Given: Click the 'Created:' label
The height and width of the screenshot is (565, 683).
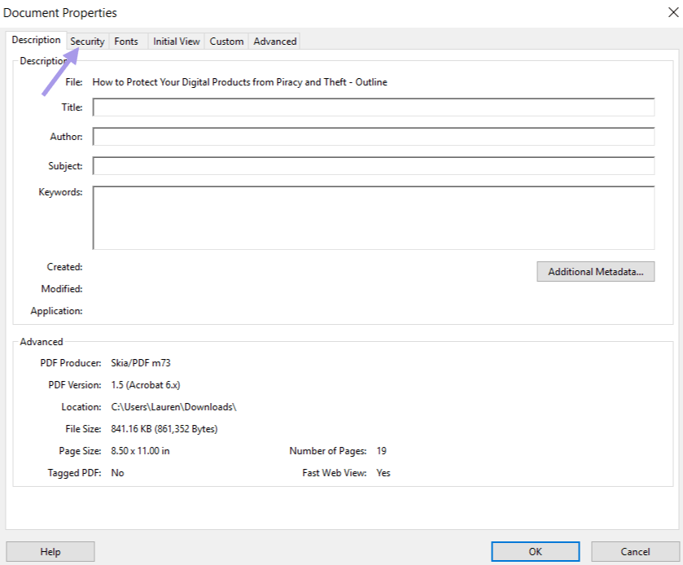Looking at the screenshot, I should click(x=64, y=267).
